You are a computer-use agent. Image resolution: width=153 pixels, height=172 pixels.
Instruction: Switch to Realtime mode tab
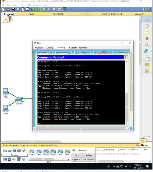pyautogui.click(x=142, y=145)
